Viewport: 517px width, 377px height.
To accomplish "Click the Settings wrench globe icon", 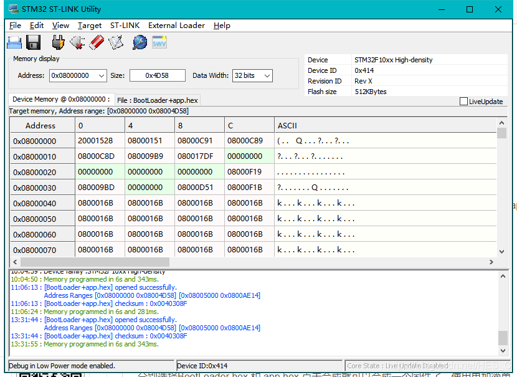I will point(139,42).
